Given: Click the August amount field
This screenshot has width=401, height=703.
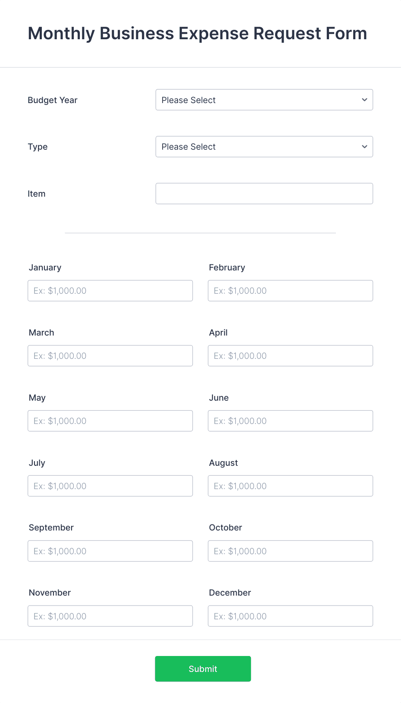Looking at the screenshot, I should [290, 486].
